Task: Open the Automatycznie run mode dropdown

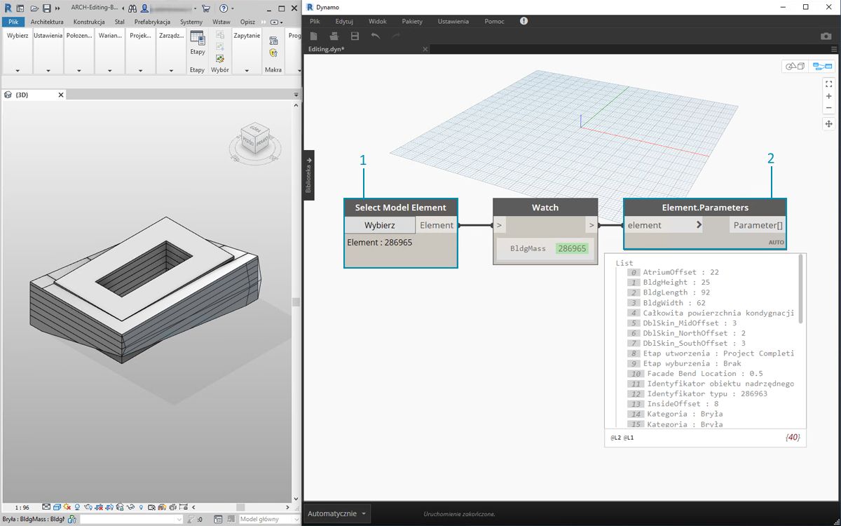Action: (336, 513)
